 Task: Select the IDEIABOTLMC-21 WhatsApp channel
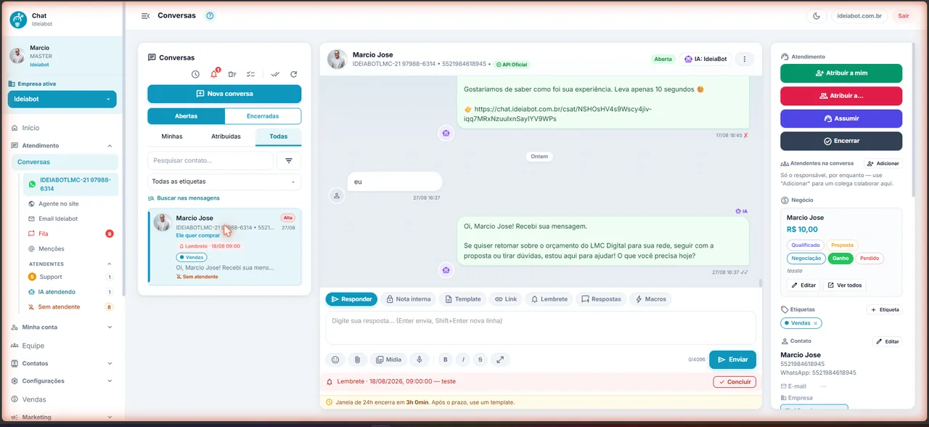coord(70,184)
